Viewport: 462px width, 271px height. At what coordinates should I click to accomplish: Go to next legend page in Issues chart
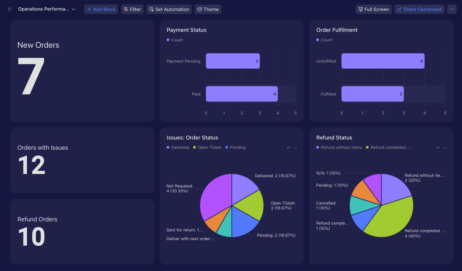coord(295,148)
